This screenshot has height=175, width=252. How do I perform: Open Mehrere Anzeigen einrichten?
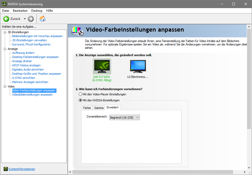coord(30,82)
